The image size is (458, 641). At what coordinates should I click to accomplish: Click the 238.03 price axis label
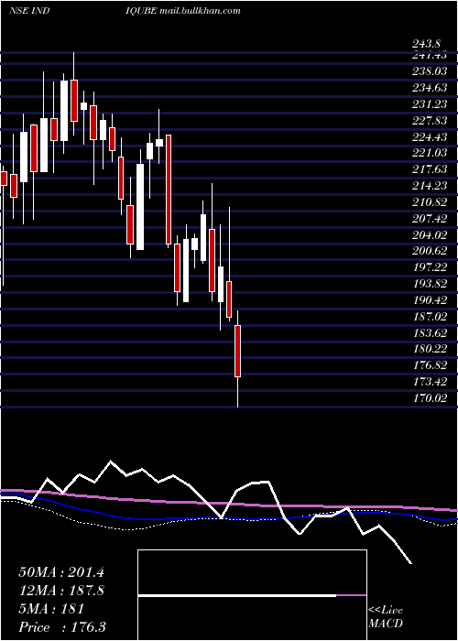point(429,72)
